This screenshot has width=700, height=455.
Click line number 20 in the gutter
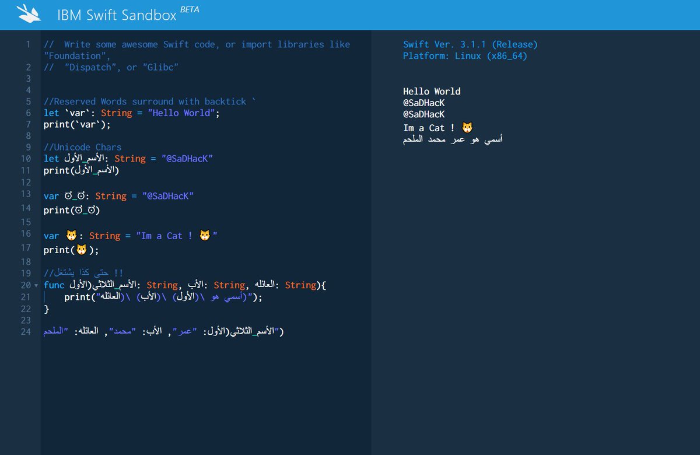[x=26, y=285]
